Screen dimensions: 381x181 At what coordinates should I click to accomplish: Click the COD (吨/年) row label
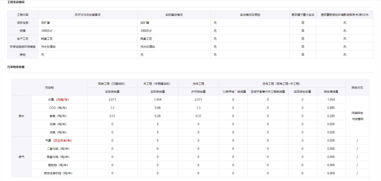coord(59,108)
